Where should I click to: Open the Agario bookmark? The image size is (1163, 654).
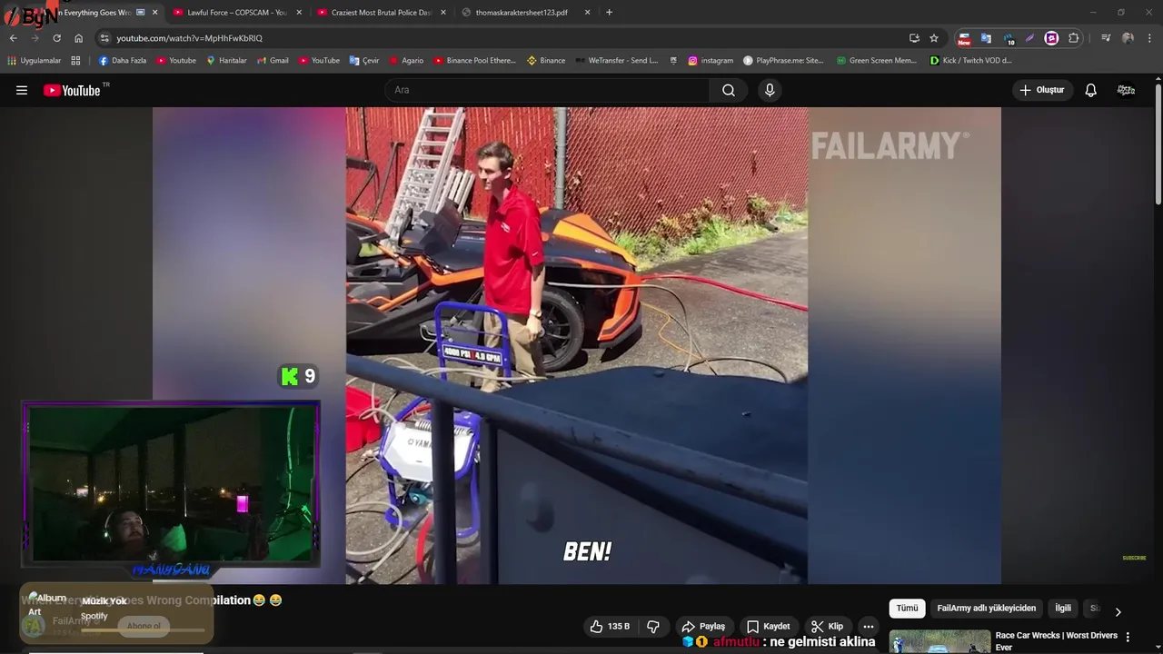(406, 61)
